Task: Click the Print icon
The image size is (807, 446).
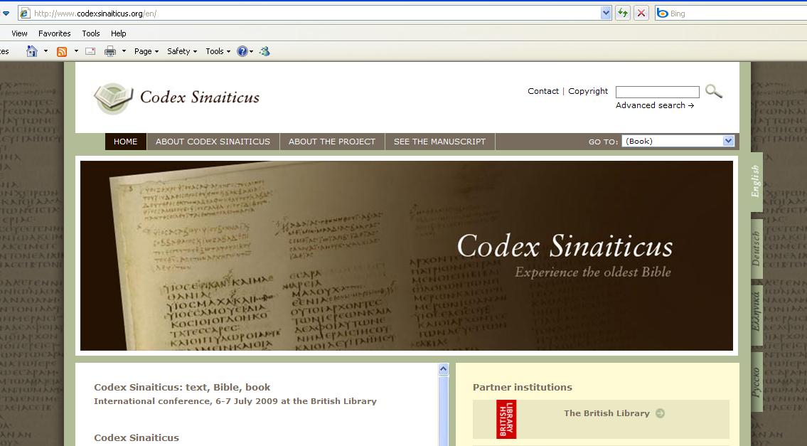Action: click(110, 51)
